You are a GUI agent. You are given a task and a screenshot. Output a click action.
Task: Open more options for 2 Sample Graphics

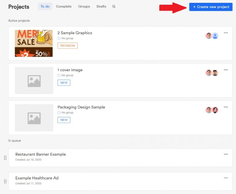[x=226, y=33]
